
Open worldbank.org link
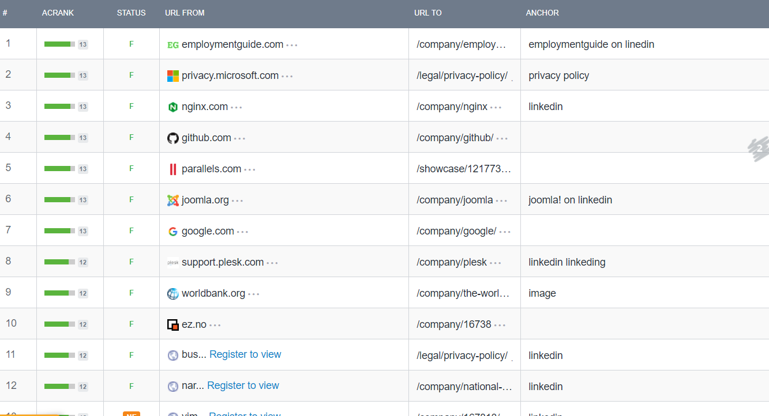(213, 293)
